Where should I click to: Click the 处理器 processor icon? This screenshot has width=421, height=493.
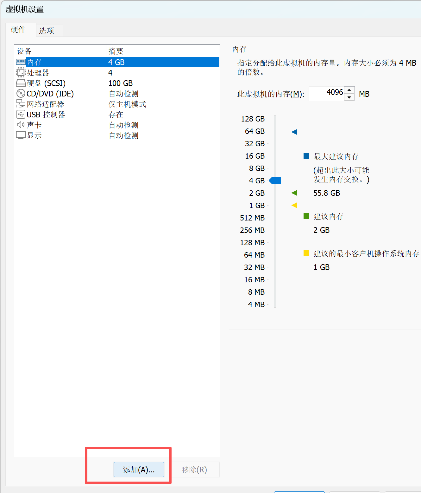tap(21, 72)
